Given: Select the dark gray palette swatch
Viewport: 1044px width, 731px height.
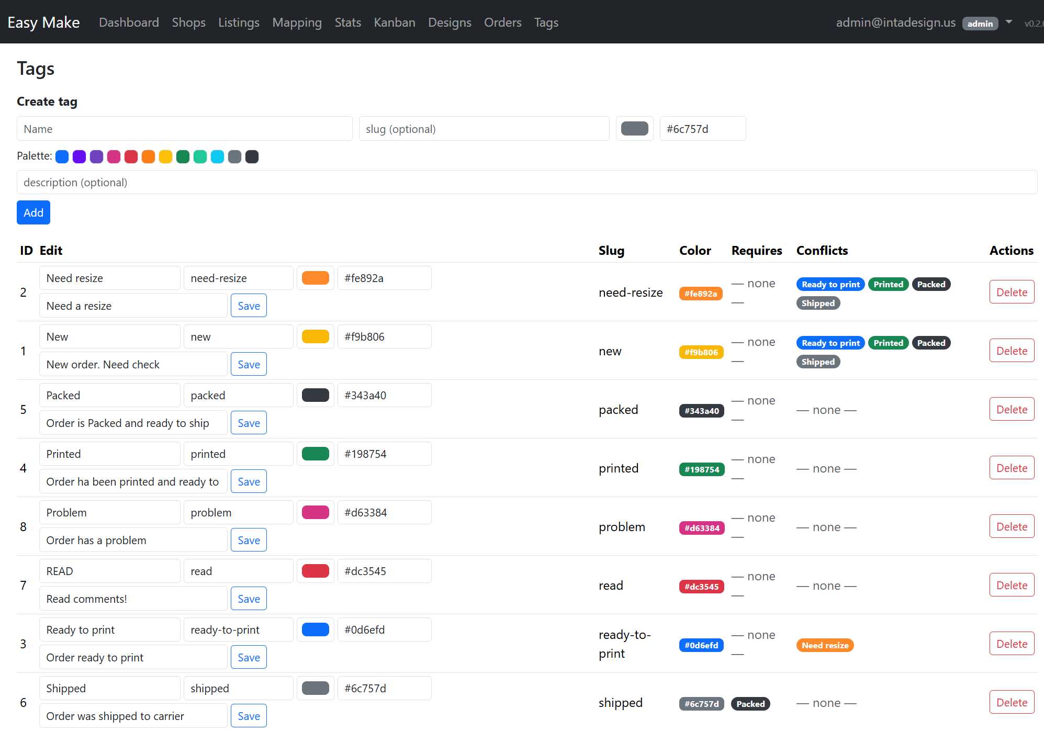Looking at the screenshot, I should [x=252, y=156].
